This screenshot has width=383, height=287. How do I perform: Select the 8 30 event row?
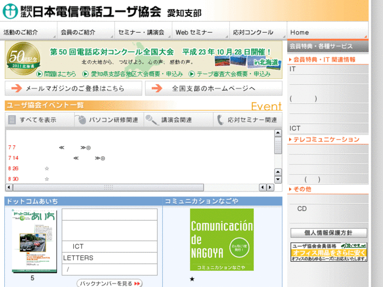click(x=29, y=179)
